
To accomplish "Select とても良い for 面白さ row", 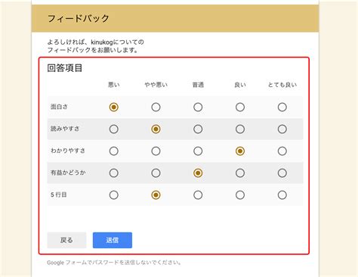I will (x=282, y=107).
